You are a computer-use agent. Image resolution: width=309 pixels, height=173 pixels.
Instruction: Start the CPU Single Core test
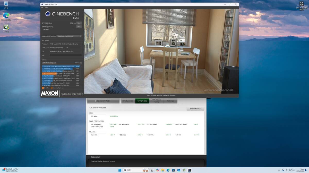[79, 27]
